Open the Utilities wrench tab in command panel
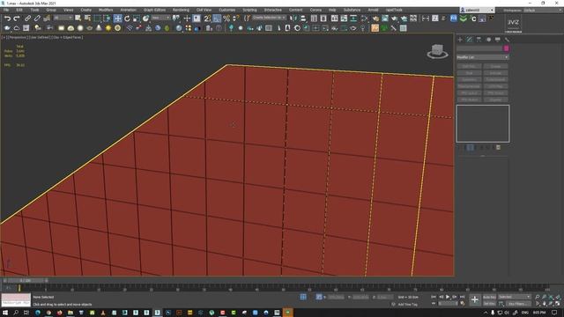The width and height of the screenshot is (564, 317). coord(508,40)
